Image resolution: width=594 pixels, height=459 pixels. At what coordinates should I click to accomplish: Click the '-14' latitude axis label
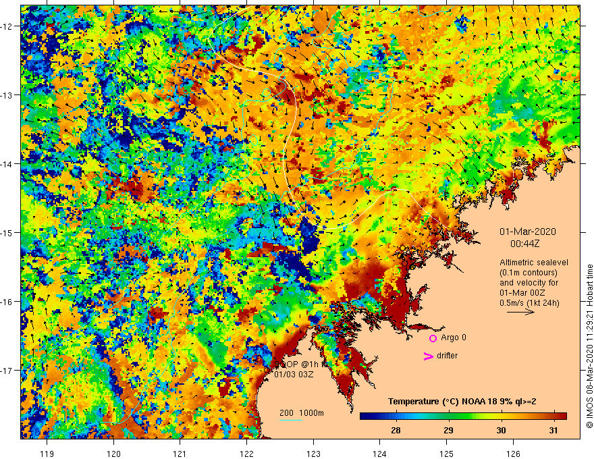pyautogui.click(x=7, y=164)
